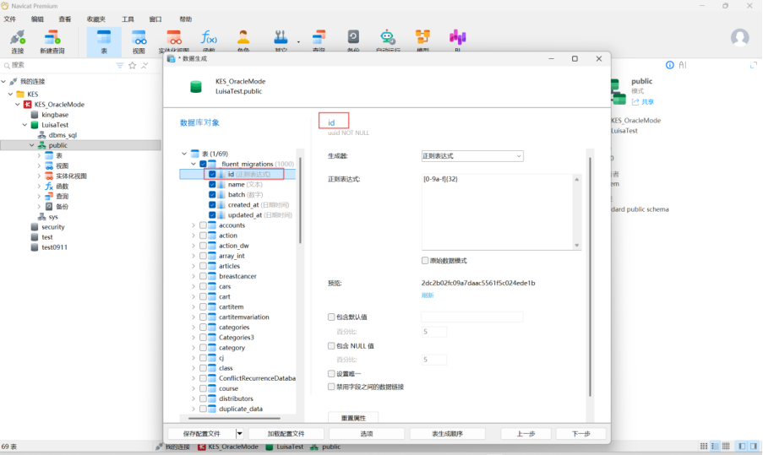Select the 模型 (Model) toolbar icon
Viewport: 763px width, 455px height.
(422, 40)
